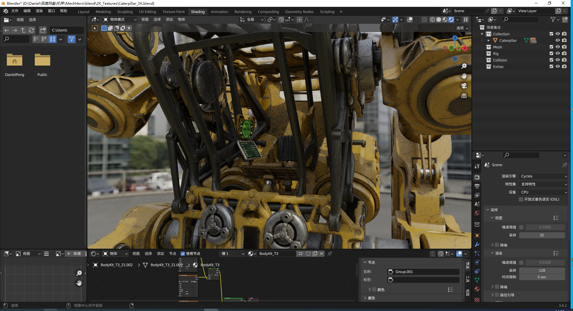Hide the Rig collection in viewport

[x=558, y=53]
